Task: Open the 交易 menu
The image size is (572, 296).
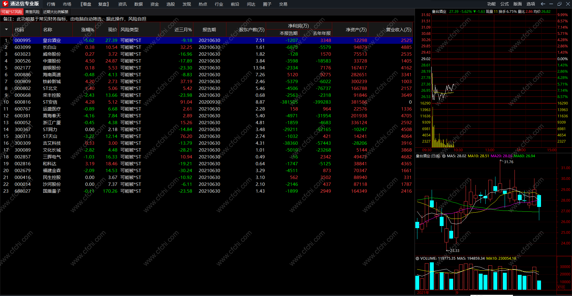Action: click(283, 4)
